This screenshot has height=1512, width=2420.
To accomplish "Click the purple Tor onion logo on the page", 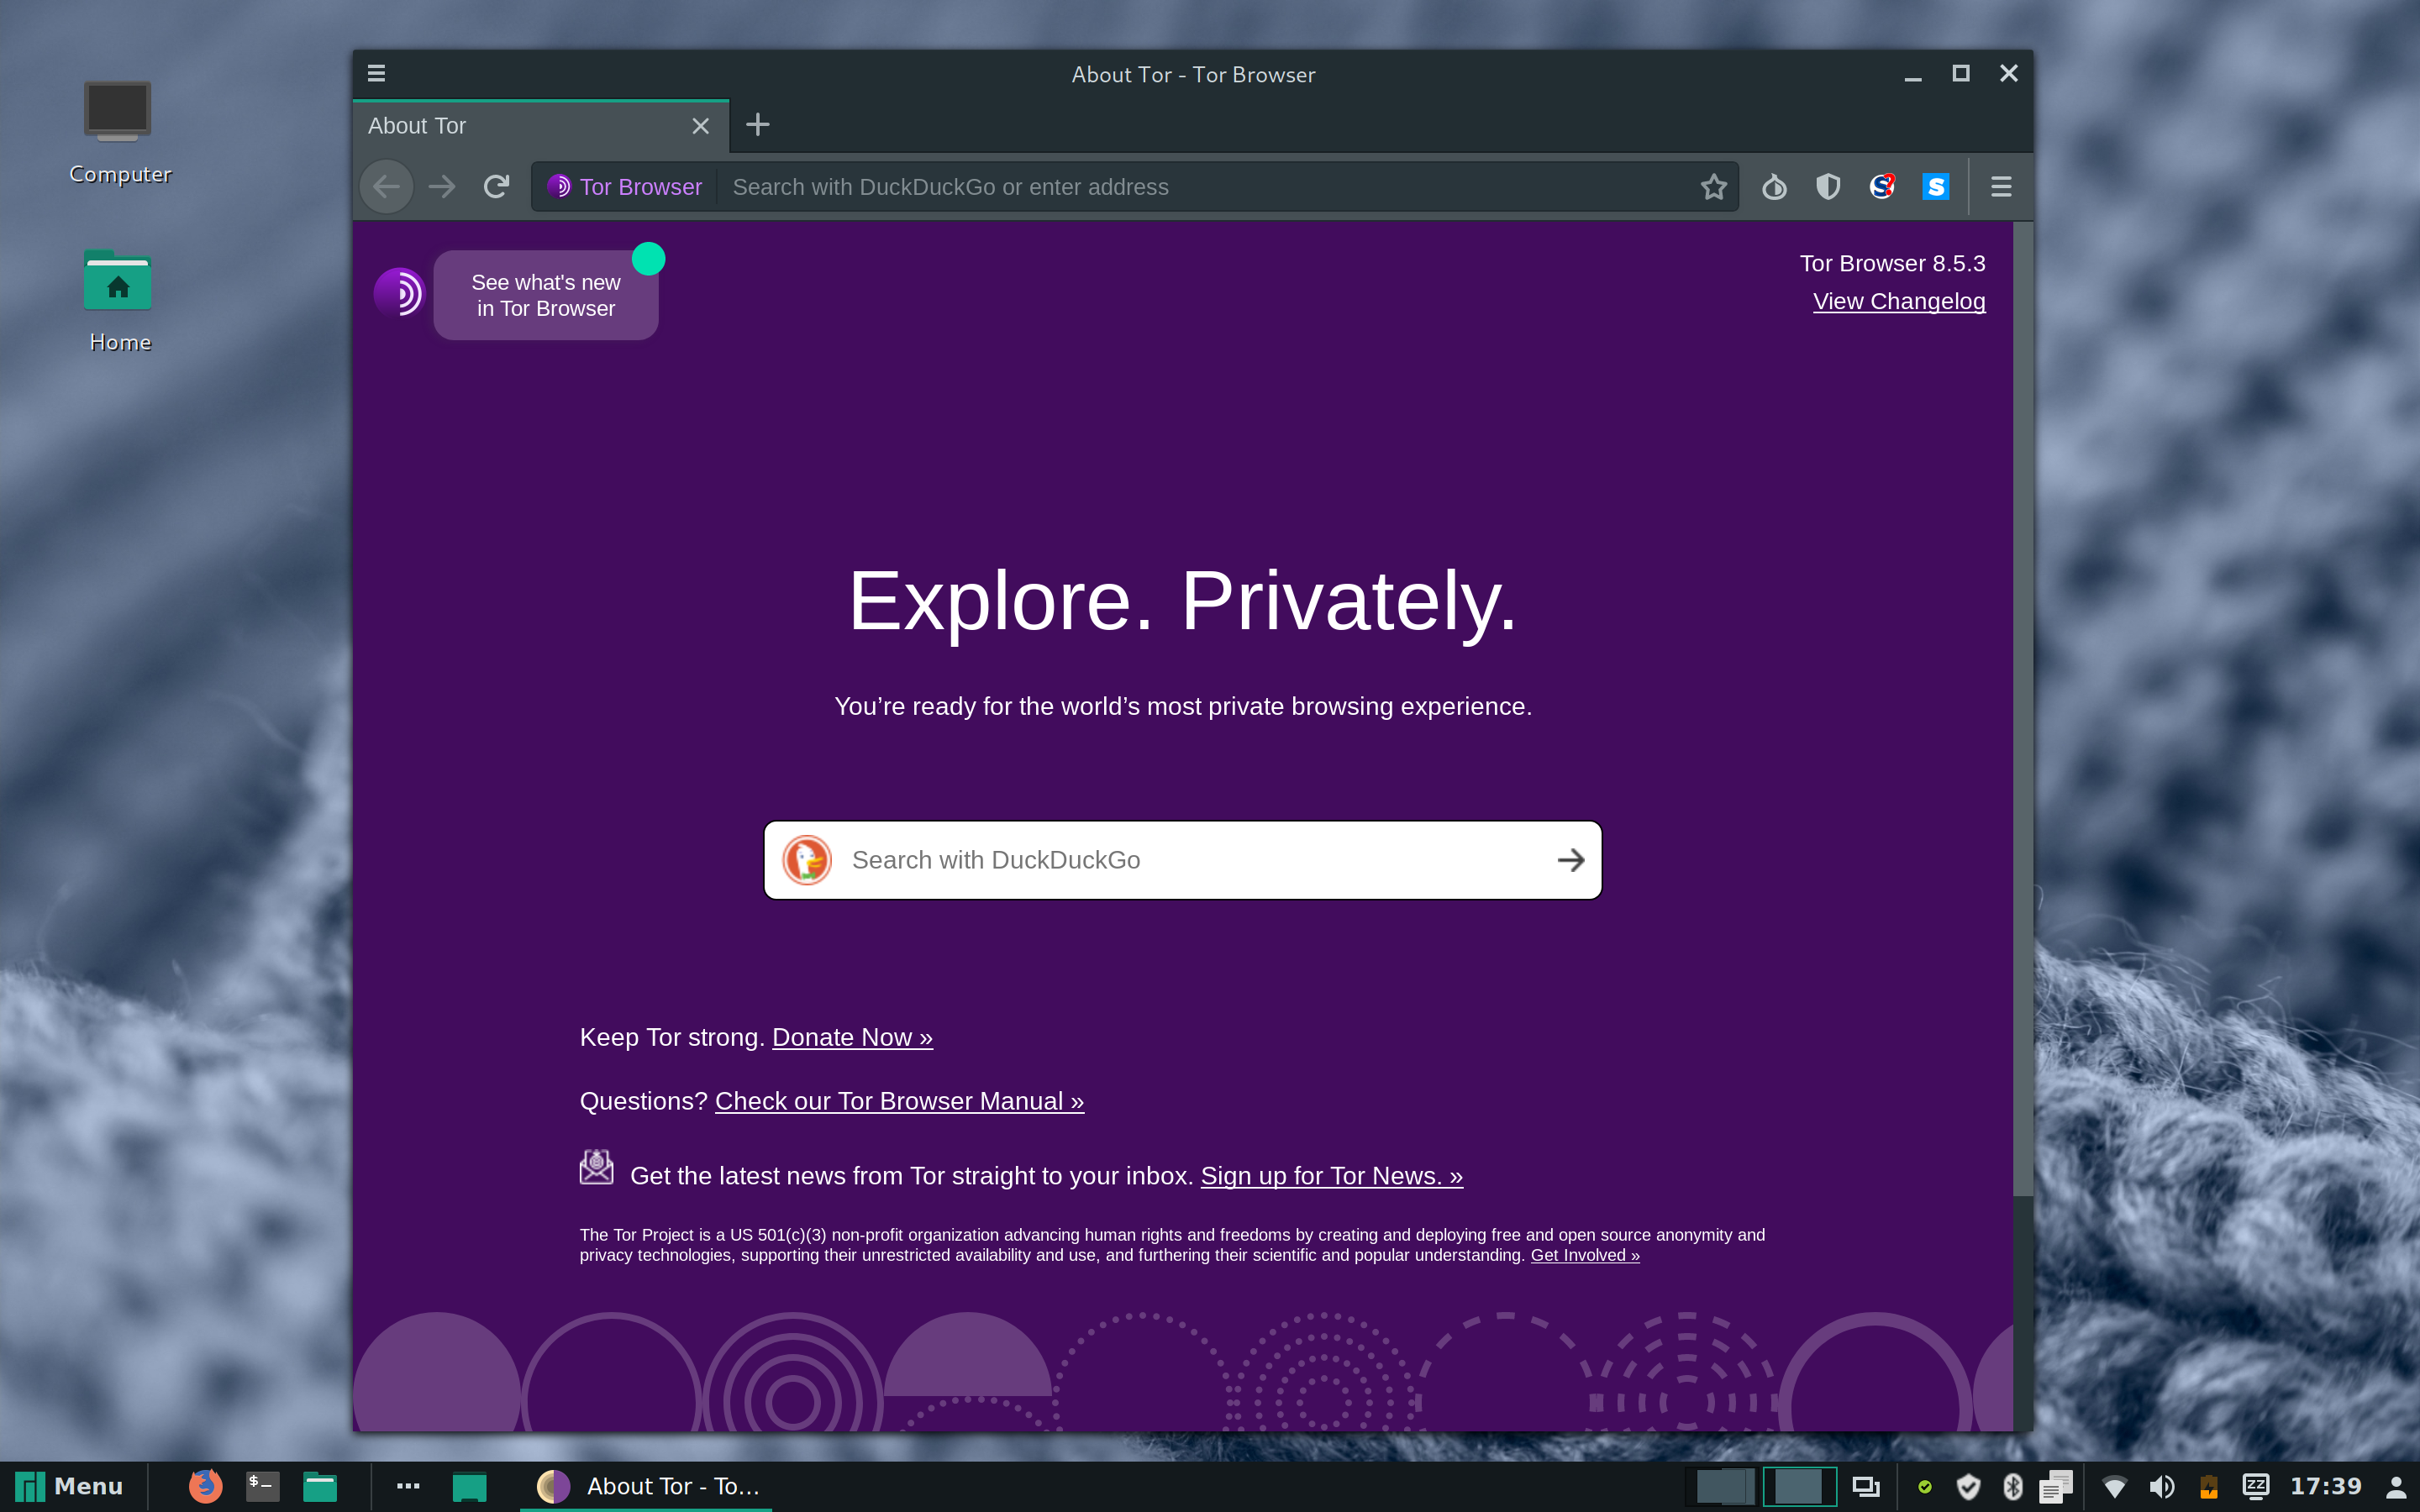I will (x=399, y=293).
